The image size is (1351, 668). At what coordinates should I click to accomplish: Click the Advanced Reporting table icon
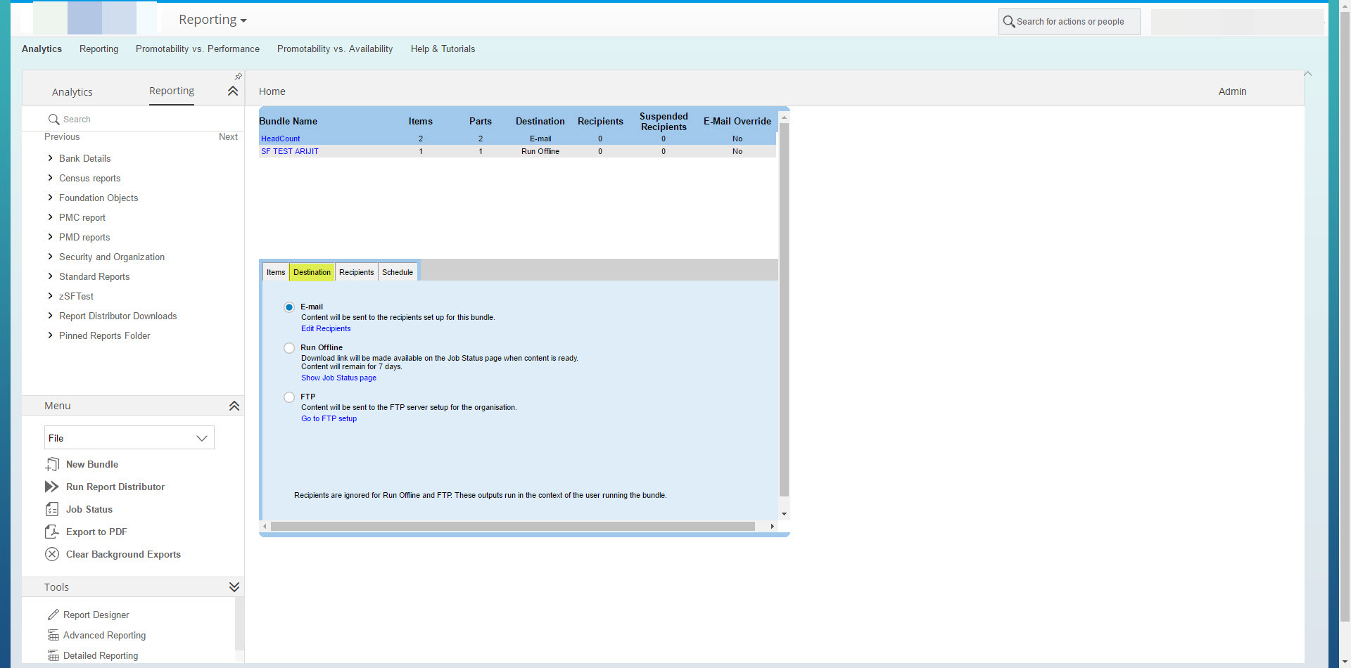(53, 635)
